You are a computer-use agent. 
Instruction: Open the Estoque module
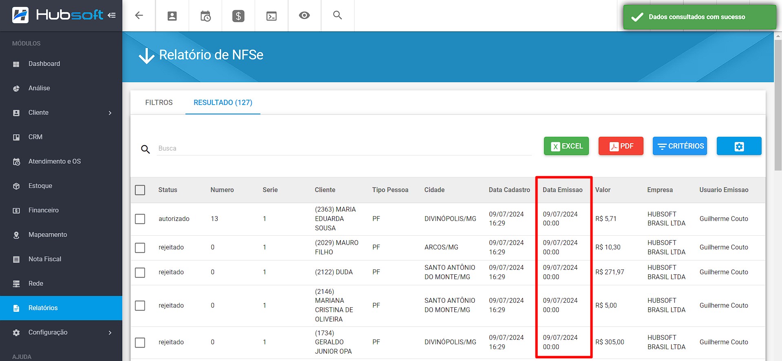(61, 186)
